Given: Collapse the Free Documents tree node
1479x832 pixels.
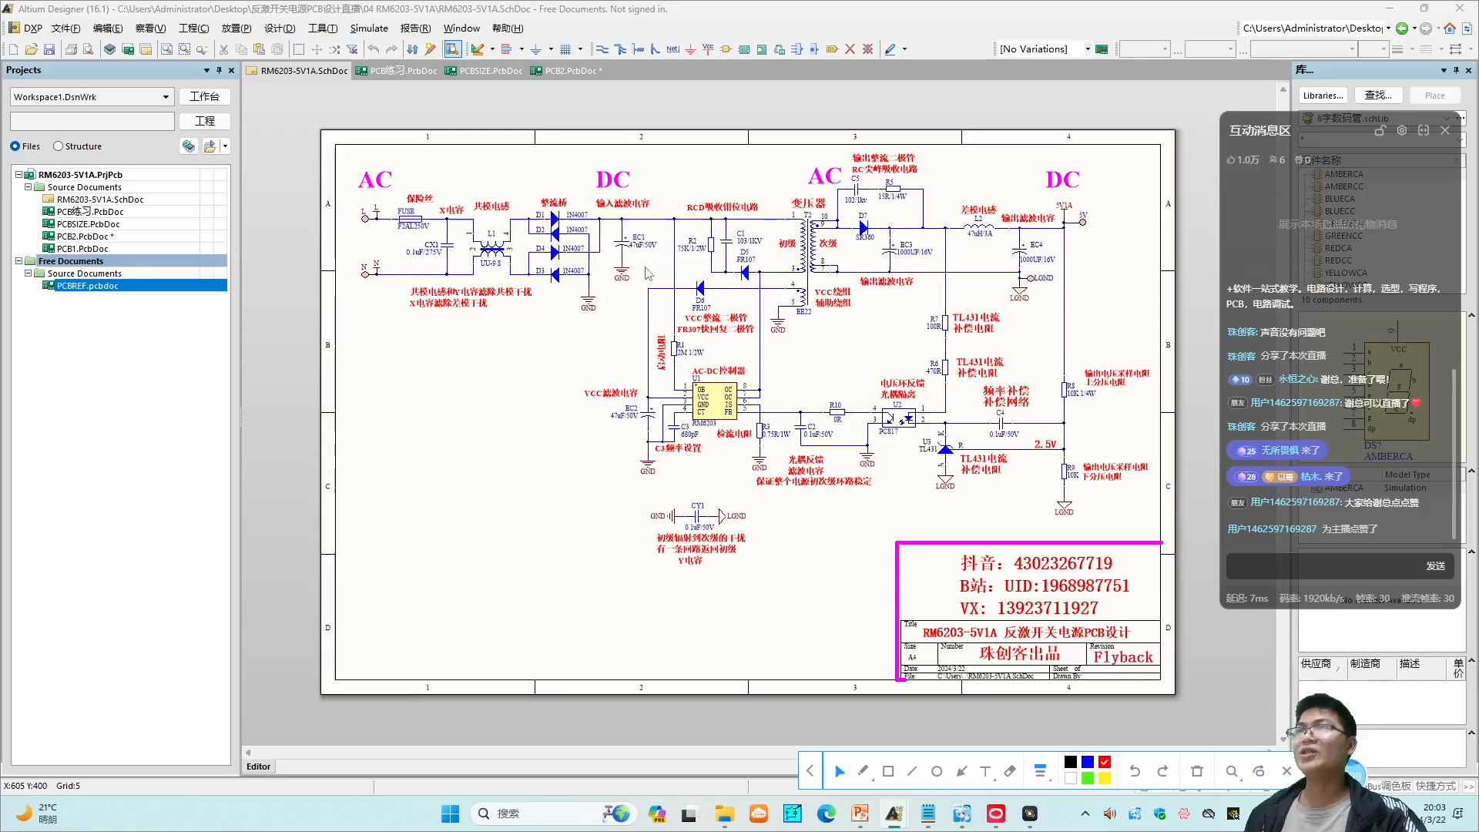Looking at the screenshot, I should (x=19, y=261).
